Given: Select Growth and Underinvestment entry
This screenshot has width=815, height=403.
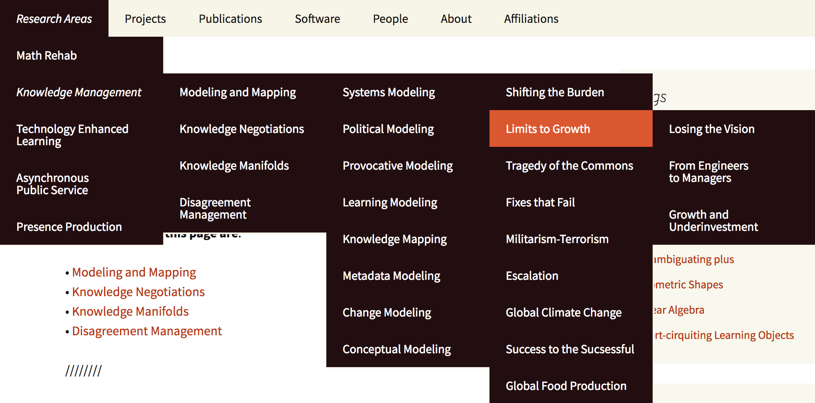Looking at the screenshot, I should (713, 221).
